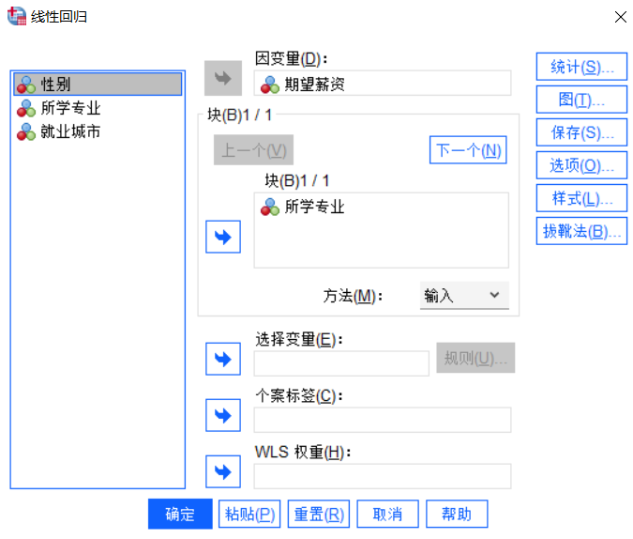The image size is (633, 539).
Task: Open the 图(T) plots dialog
Action: click(x=581, y=100)
